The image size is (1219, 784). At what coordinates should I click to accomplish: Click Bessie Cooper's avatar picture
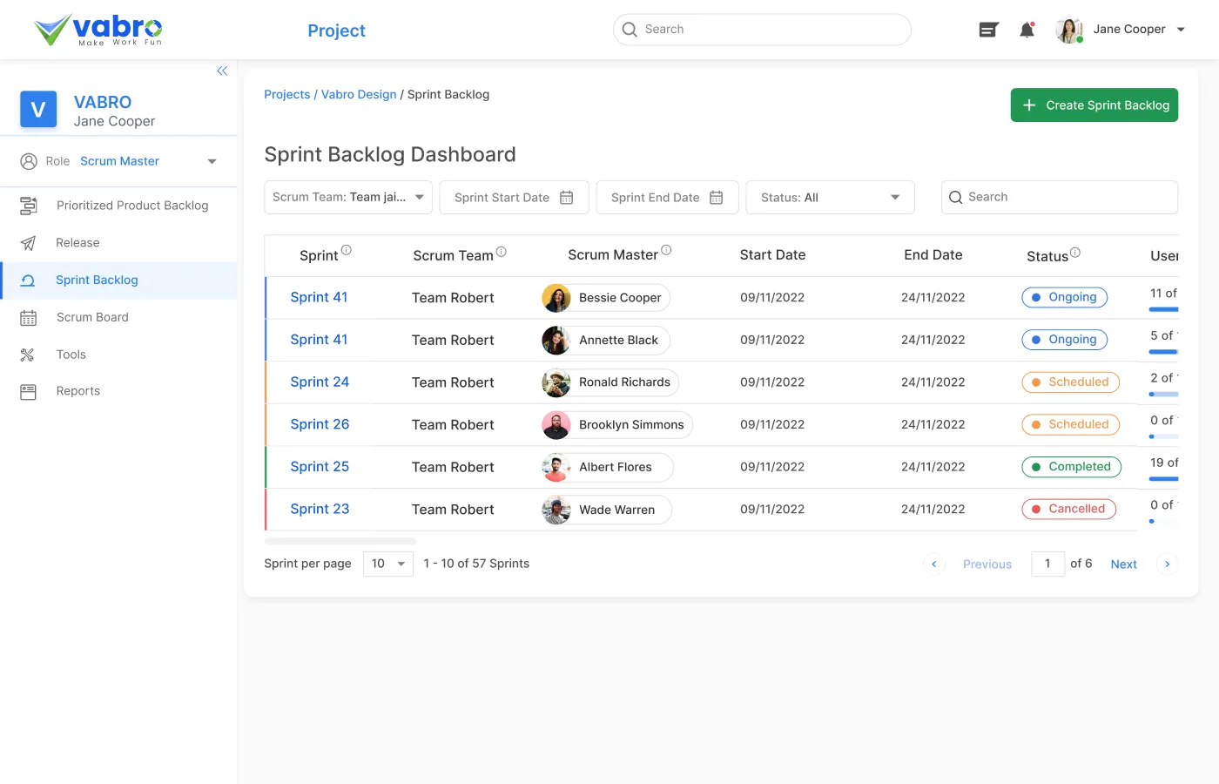[556, 298]
